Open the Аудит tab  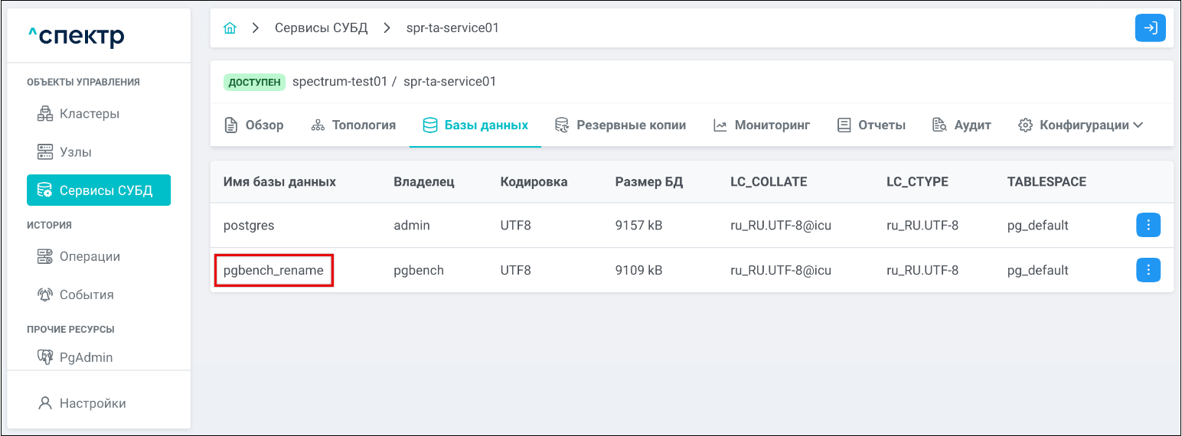[x=962, y=125]
